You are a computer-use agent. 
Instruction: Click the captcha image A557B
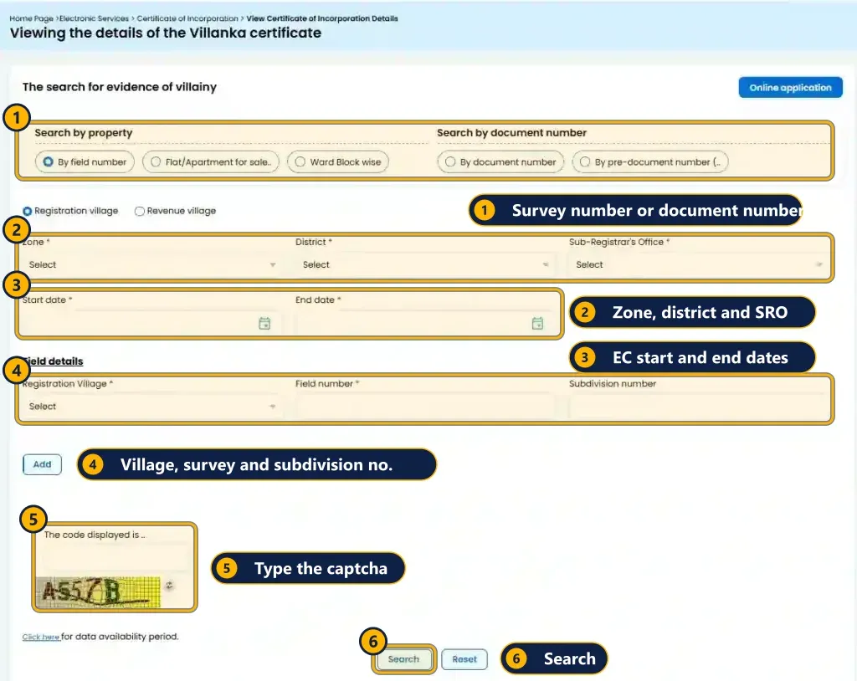tap(99, 591)
